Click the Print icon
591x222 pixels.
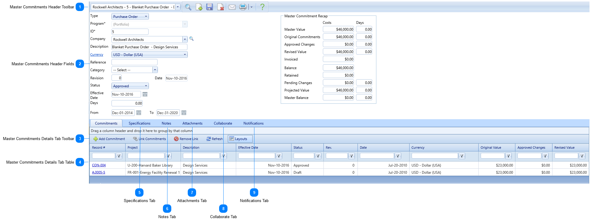(243, 7)
